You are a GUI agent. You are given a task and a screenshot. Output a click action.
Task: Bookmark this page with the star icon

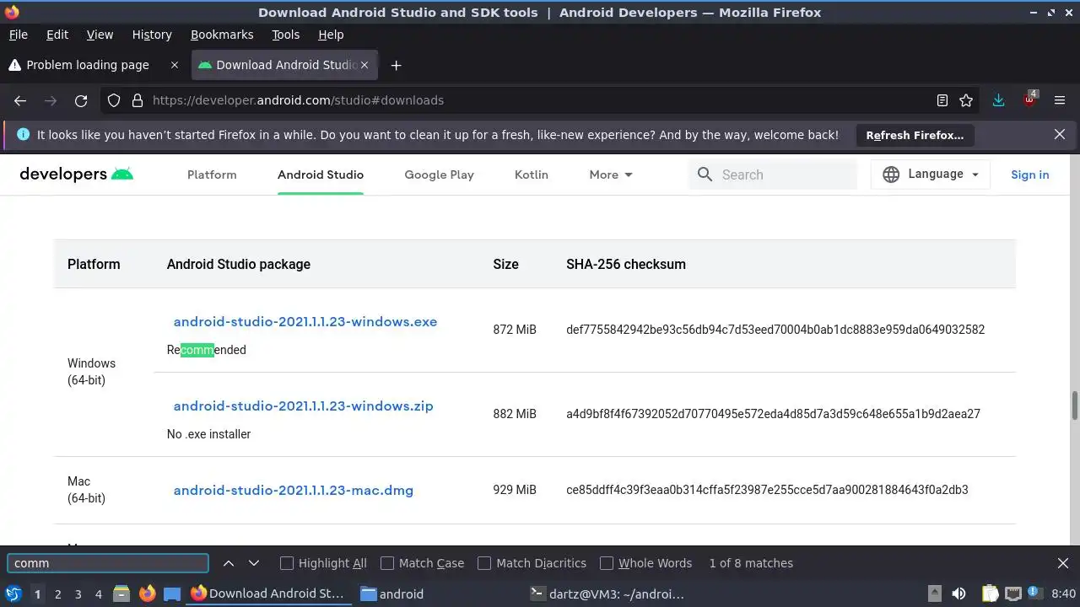click(966, 100)
